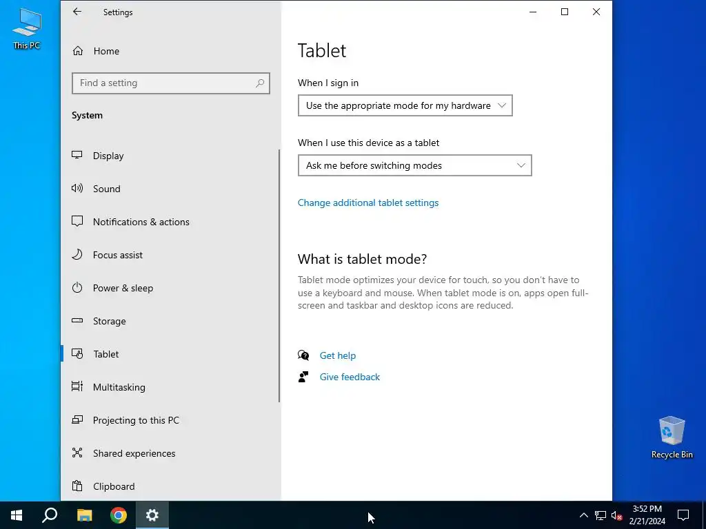The height and width of the screenshot is (529, 706).
Task: Click the Home house icon
Action: (x=78, y=51)
